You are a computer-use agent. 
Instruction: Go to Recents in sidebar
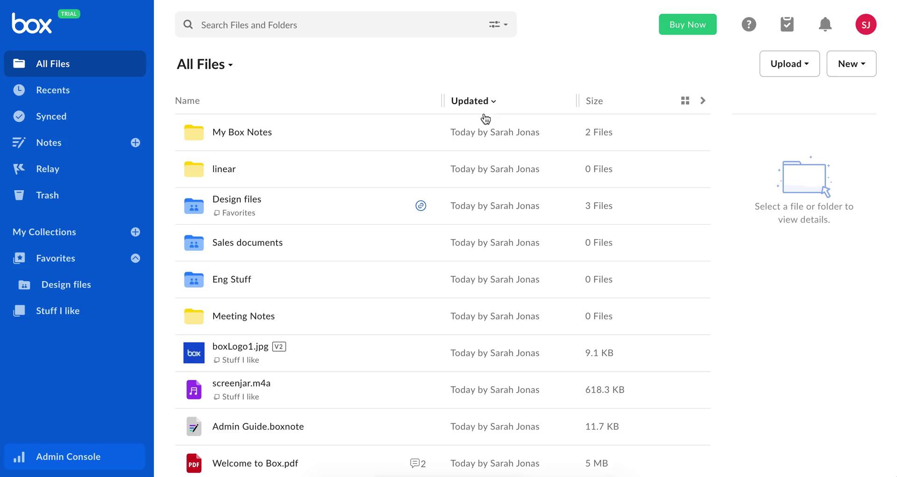pos(53,90)
